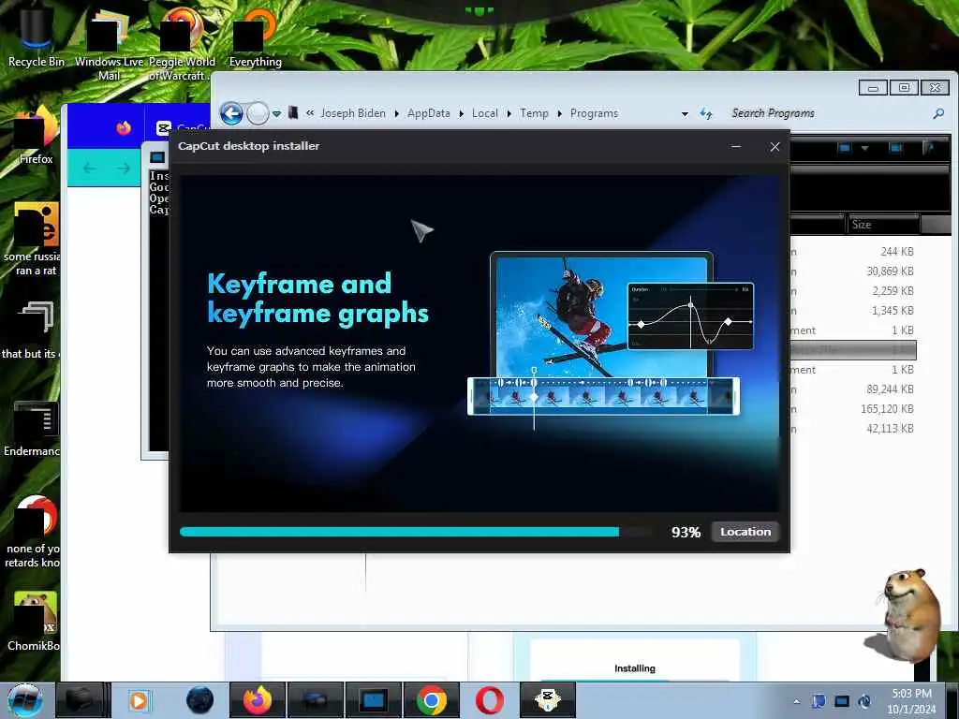The width and height of the screenshot is (959, 719).
Task: Open the Everything desktop icon
Action: (x=255, y=37)
